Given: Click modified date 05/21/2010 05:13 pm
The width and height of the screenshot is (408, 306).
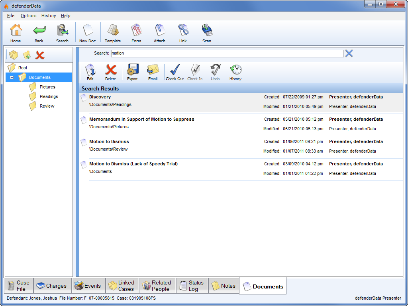Looking at the screenshot, I should (303, 129).
